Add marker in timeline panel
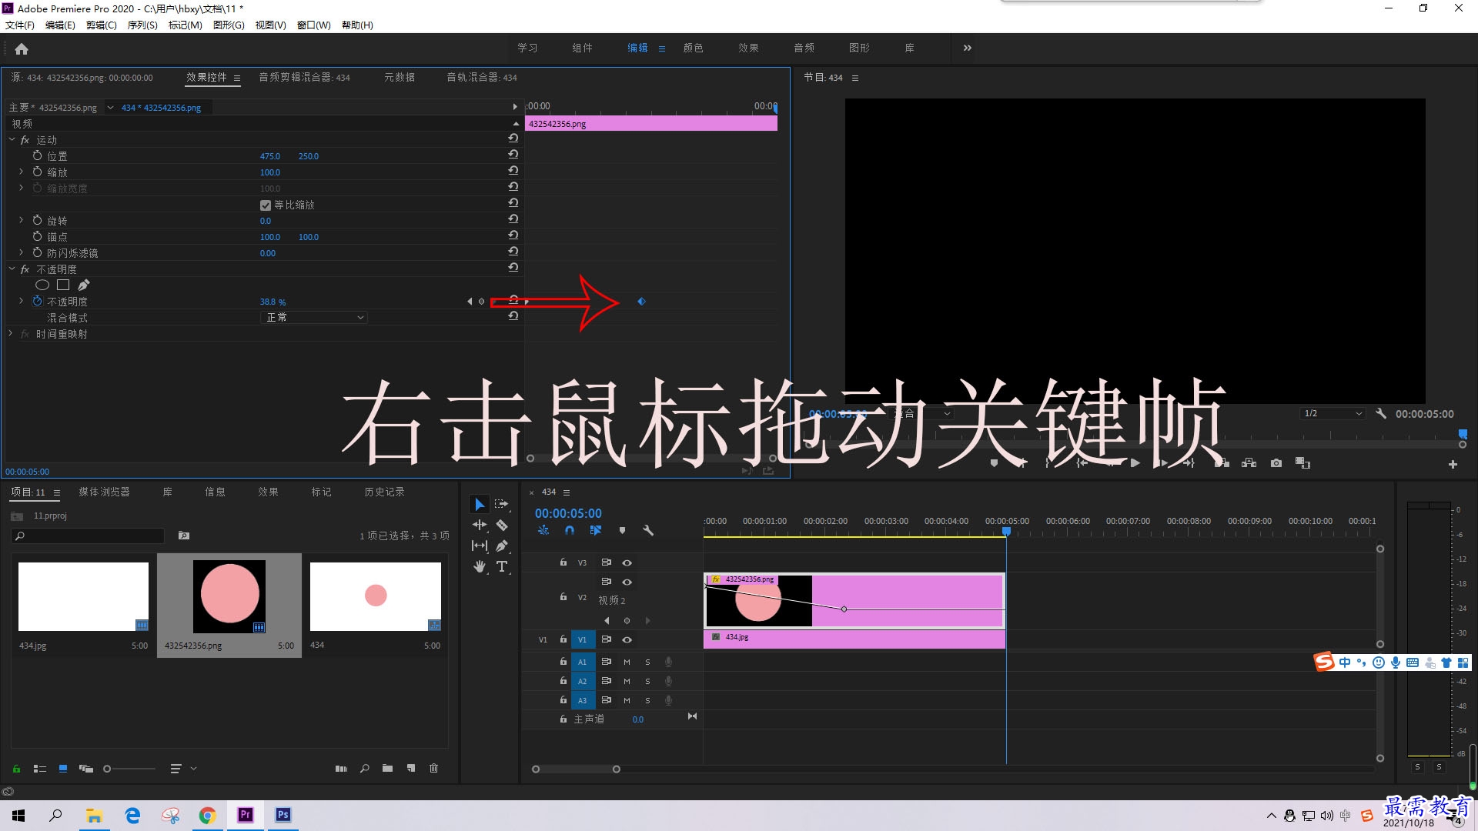 click(x=622, y=530)
